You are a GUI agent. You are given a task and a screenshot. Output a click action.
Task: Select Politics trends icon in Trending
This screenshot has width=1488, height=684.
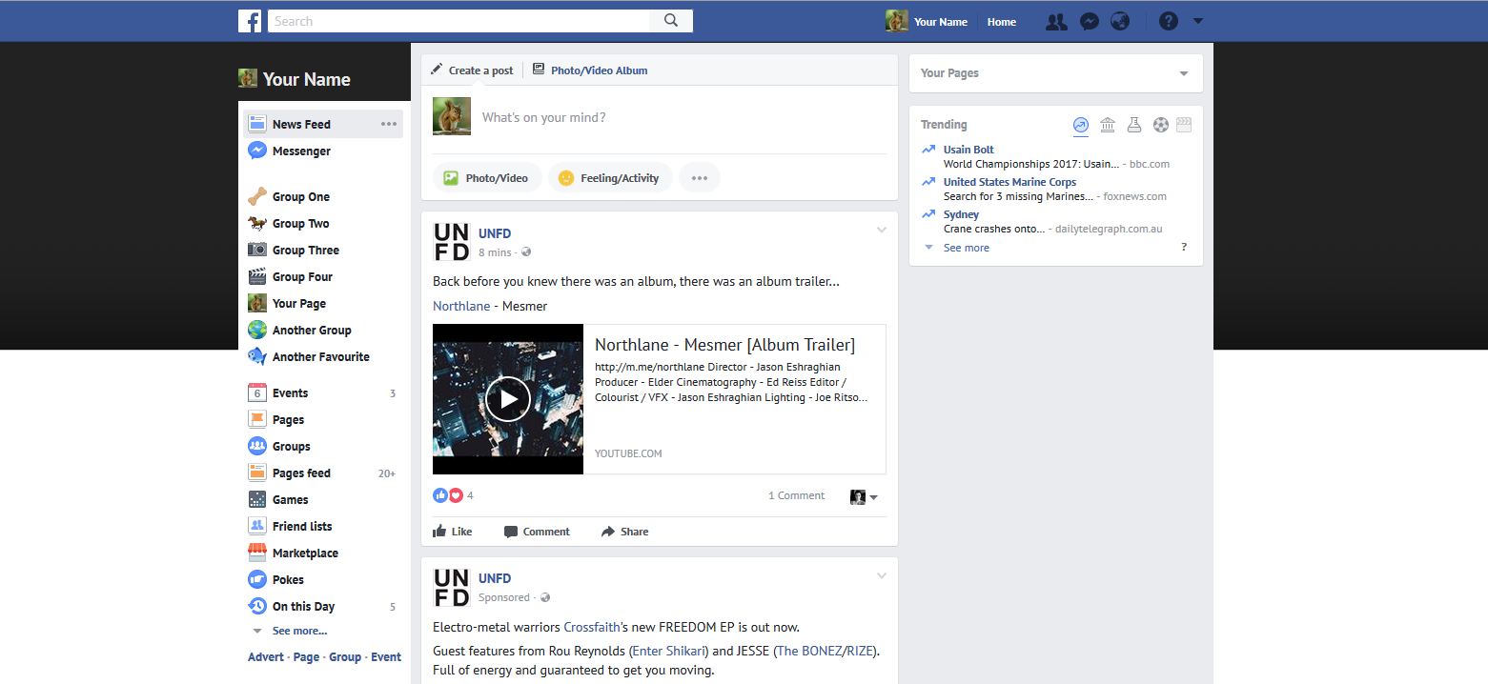pyautogui.click(x=1107, y=125)
